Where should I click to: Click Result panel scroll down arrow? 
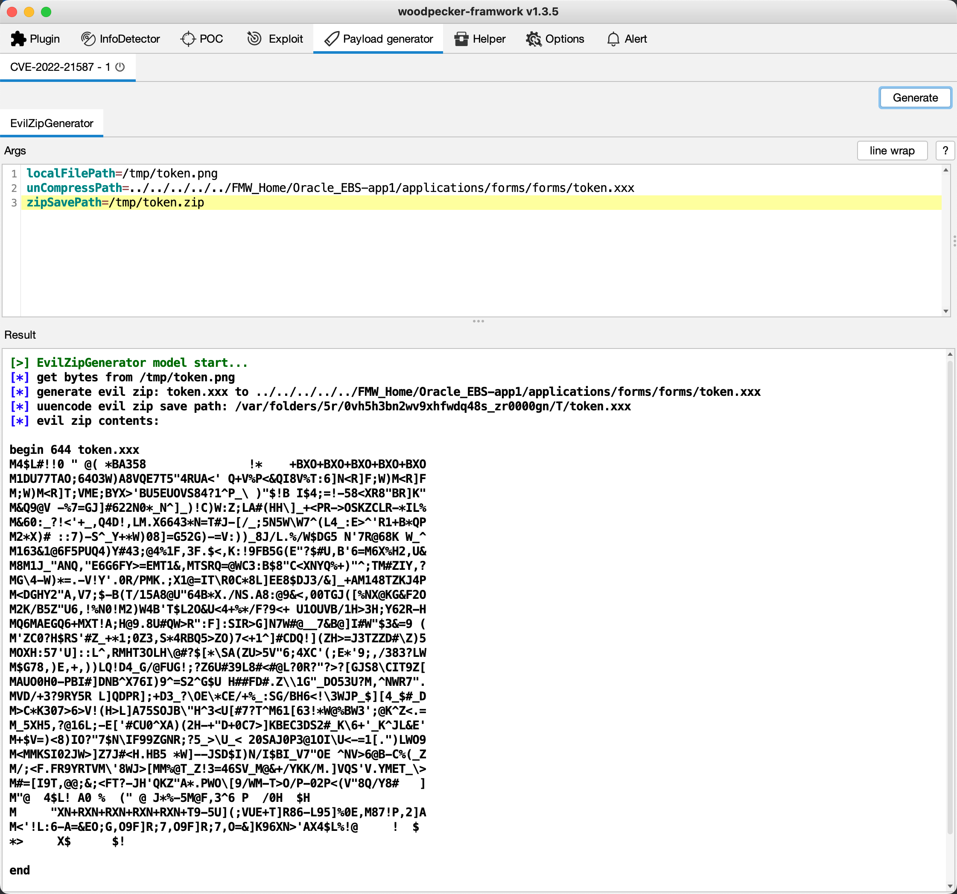point(949,886)
